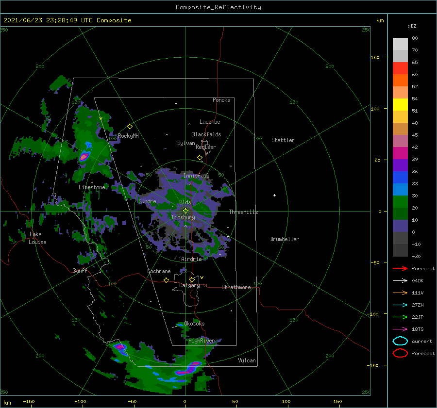The width and height of the screenshot is (437, 408).
Task: Click the Cochrane label
Action: [x=159, y=271]
